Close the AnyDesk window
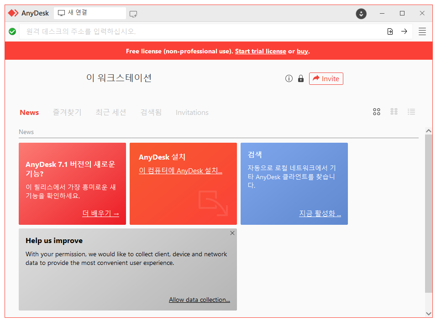Image resolution: width=436 pixels, height=321 pixels. coord(422,13)
